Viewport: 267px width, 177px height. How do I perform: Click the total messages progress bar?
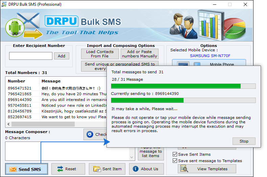point(183,86)
